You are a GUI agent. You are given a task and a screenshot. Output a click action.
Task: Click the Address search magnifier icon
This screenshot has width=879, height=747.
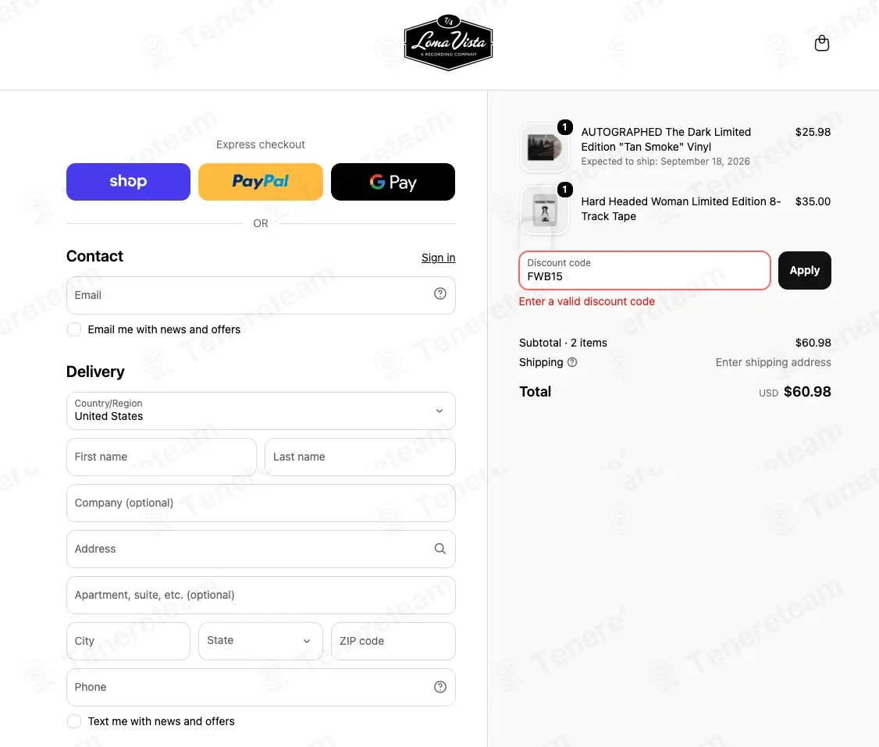[x=440, y=549]
